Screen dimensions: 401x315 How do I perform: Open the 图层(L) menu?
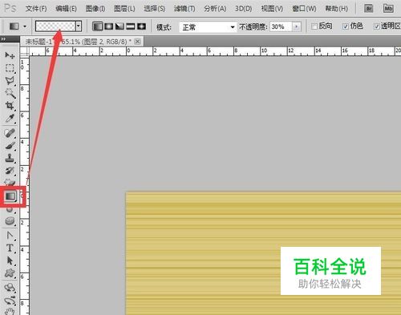pos(124,9)
